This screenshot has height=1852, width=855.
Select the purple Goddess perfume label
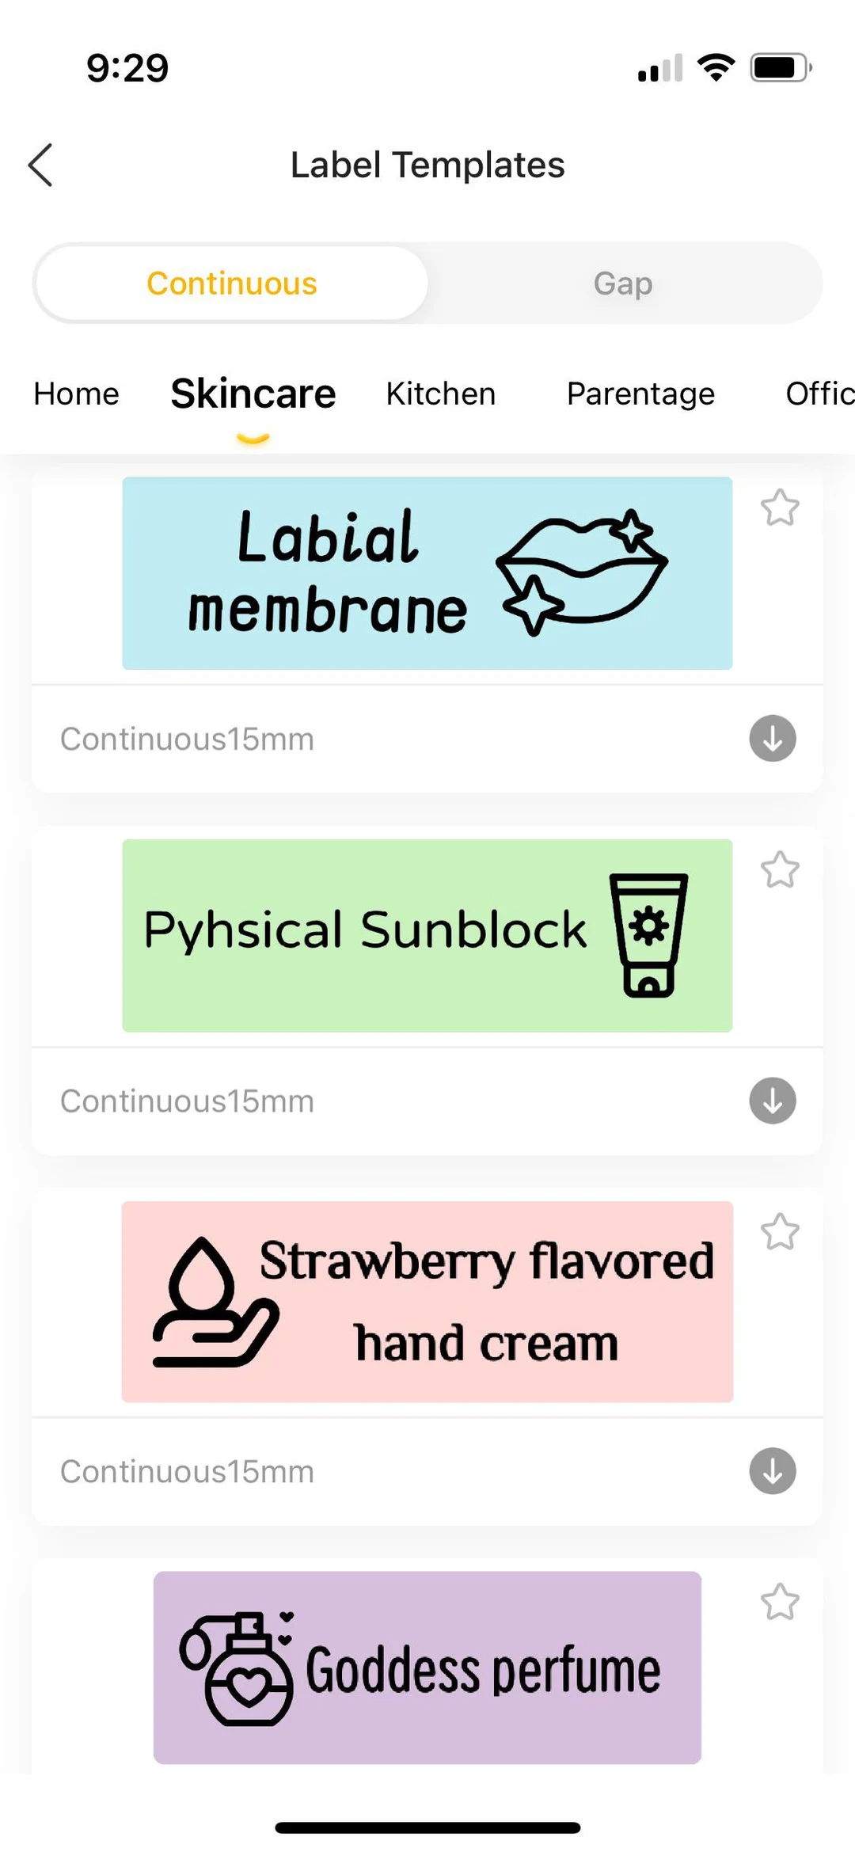coord(427,1667)
